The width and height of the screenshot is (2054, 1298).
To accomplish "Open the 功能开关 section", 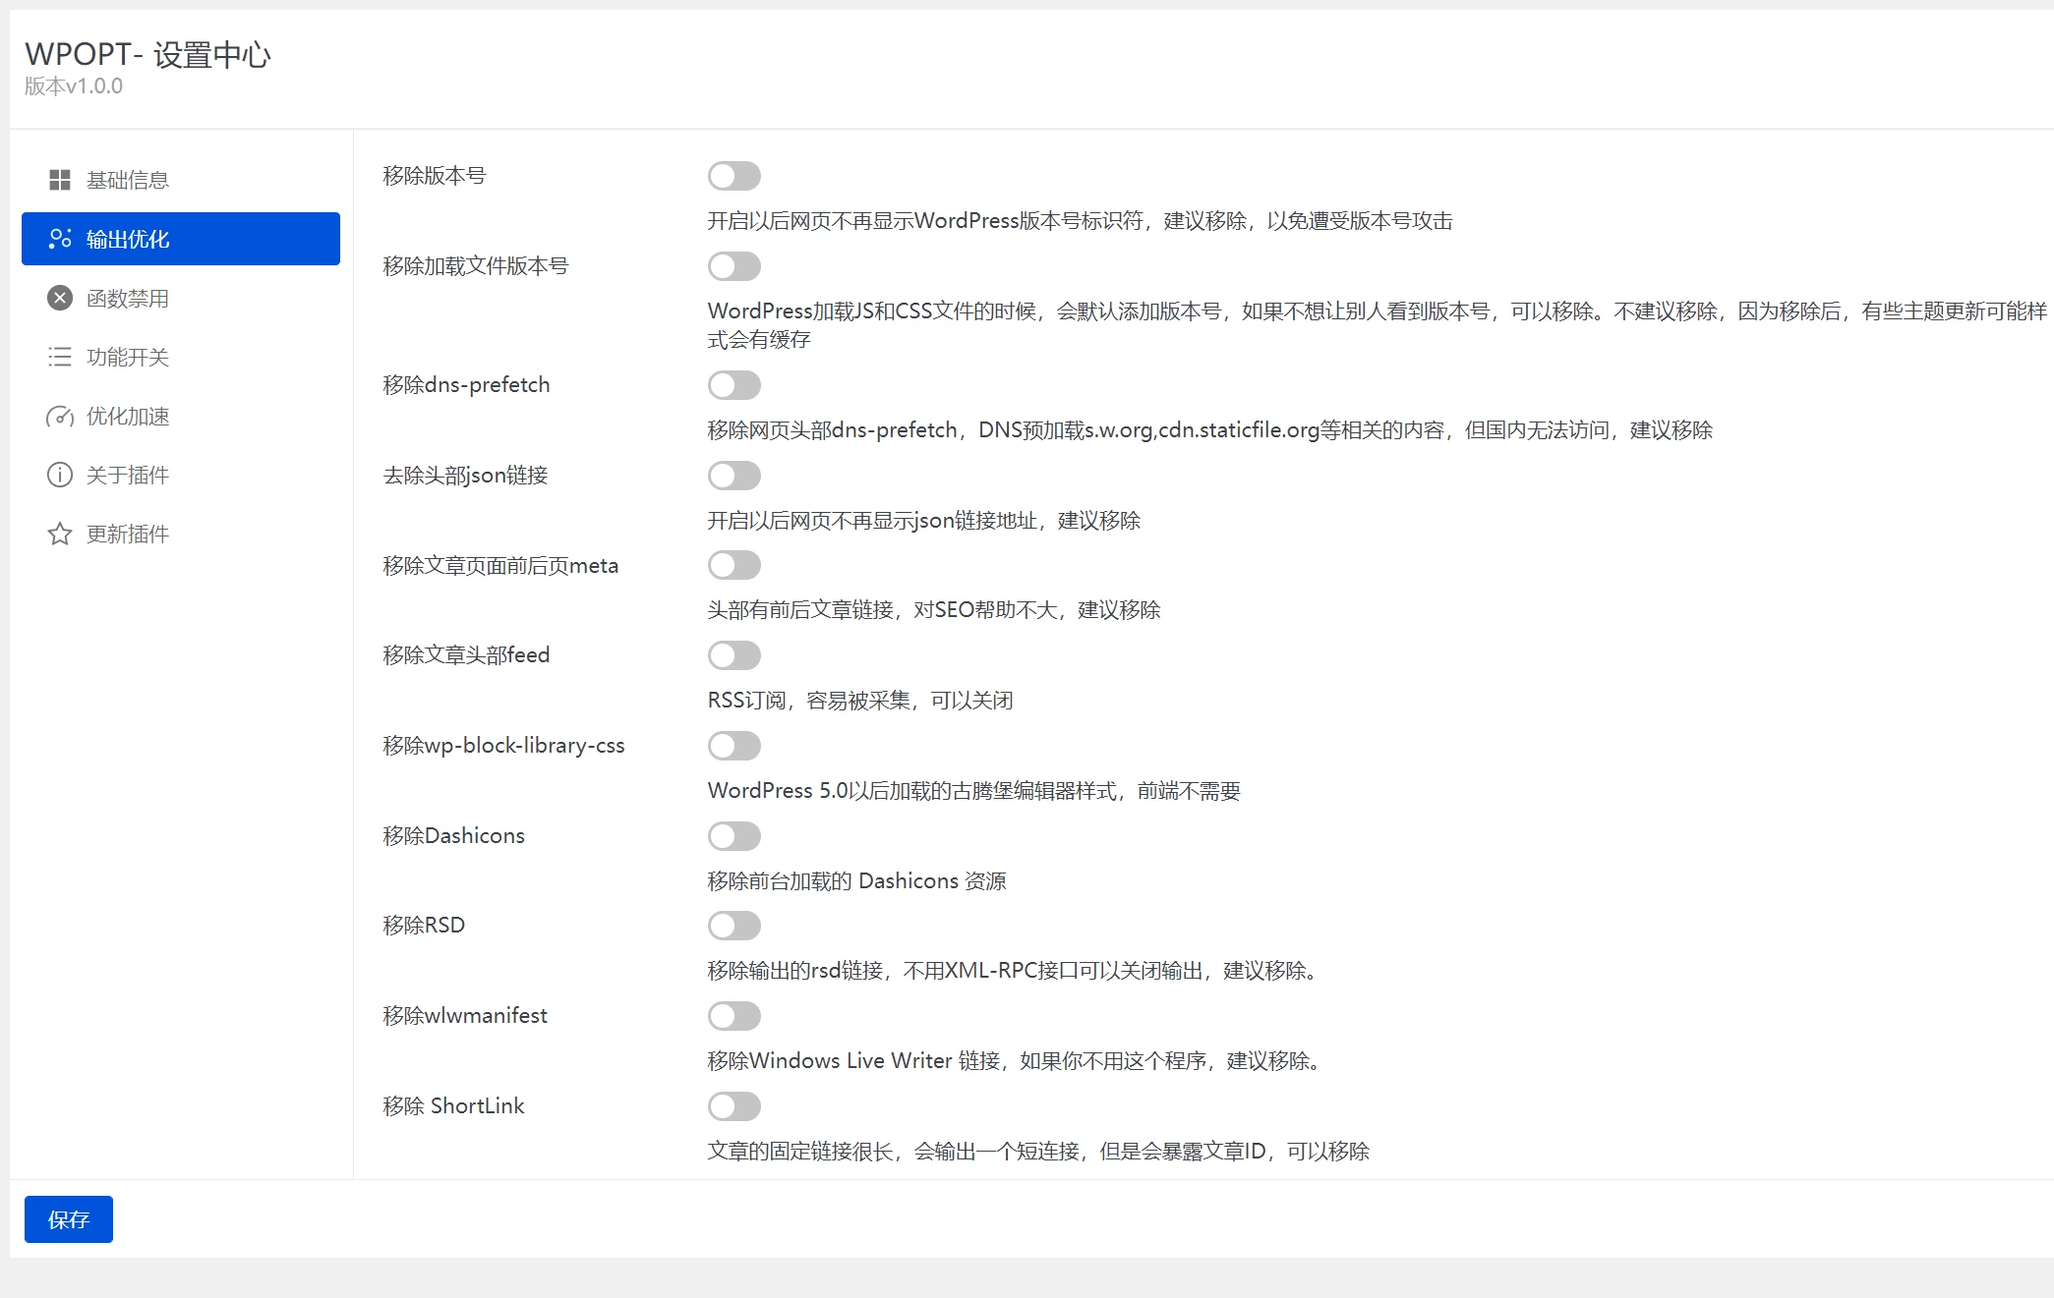I will [x=181, y=357].
